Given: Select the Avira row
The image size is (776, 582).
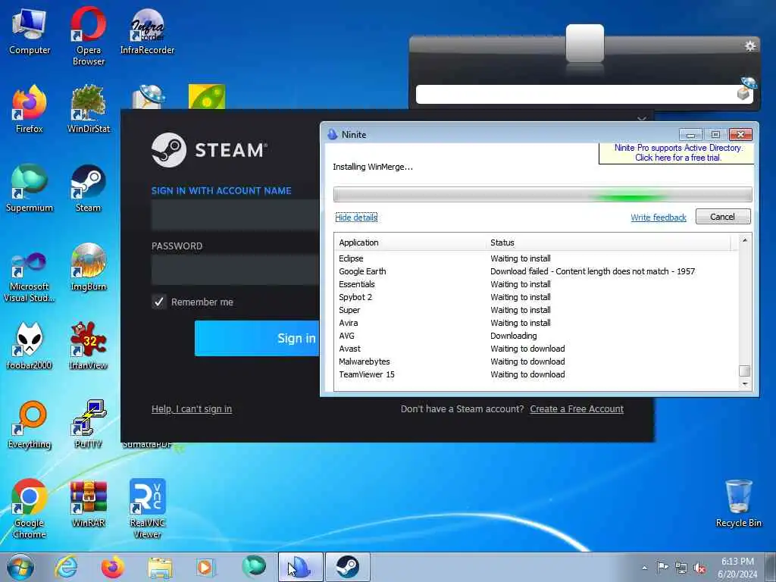Looking at the screenshot, I should 537,323.
